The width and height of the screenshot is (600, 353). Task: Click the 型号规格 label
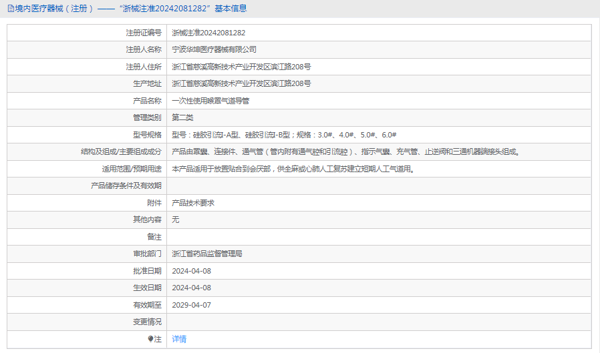[x=147, y=135]
